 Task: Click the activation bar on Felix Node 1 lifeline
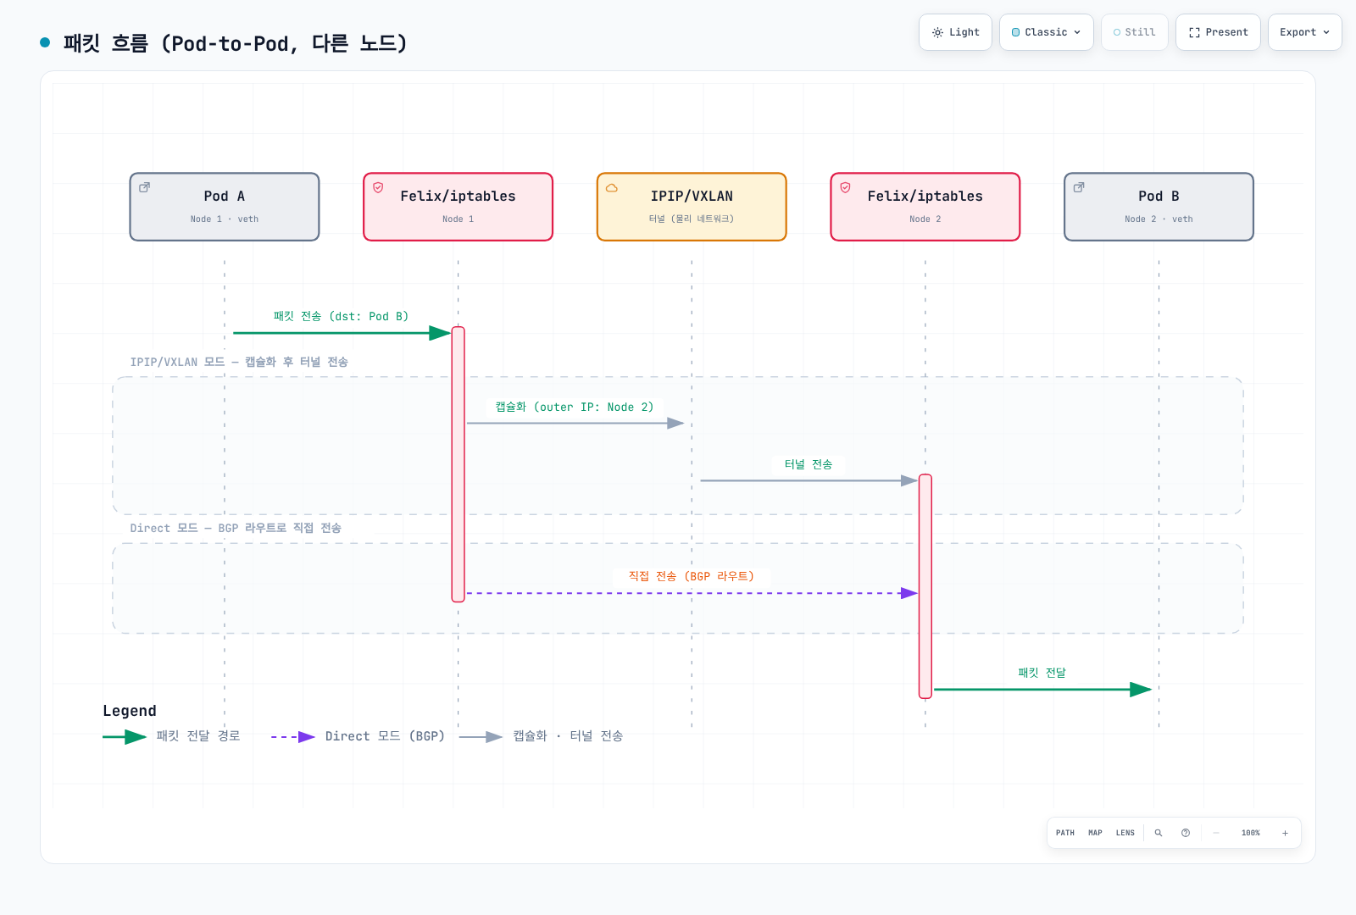(458, 464)
